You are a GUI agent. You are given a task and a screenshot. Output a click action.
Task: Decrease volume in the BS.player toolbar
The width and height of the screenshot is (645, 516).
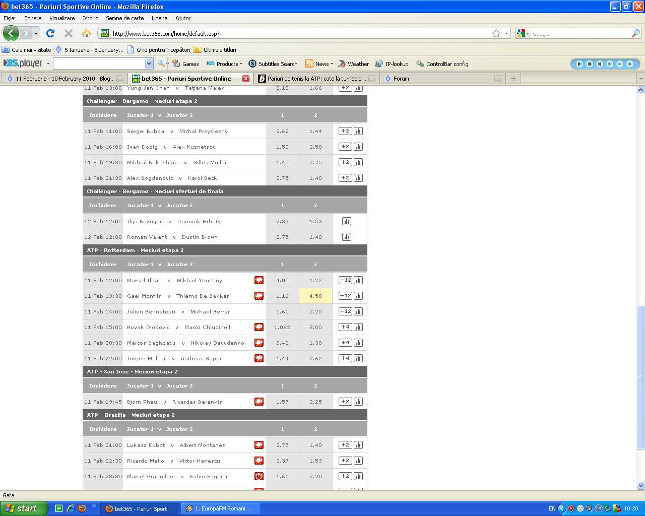pyautogui.click(x=620, y=64)
